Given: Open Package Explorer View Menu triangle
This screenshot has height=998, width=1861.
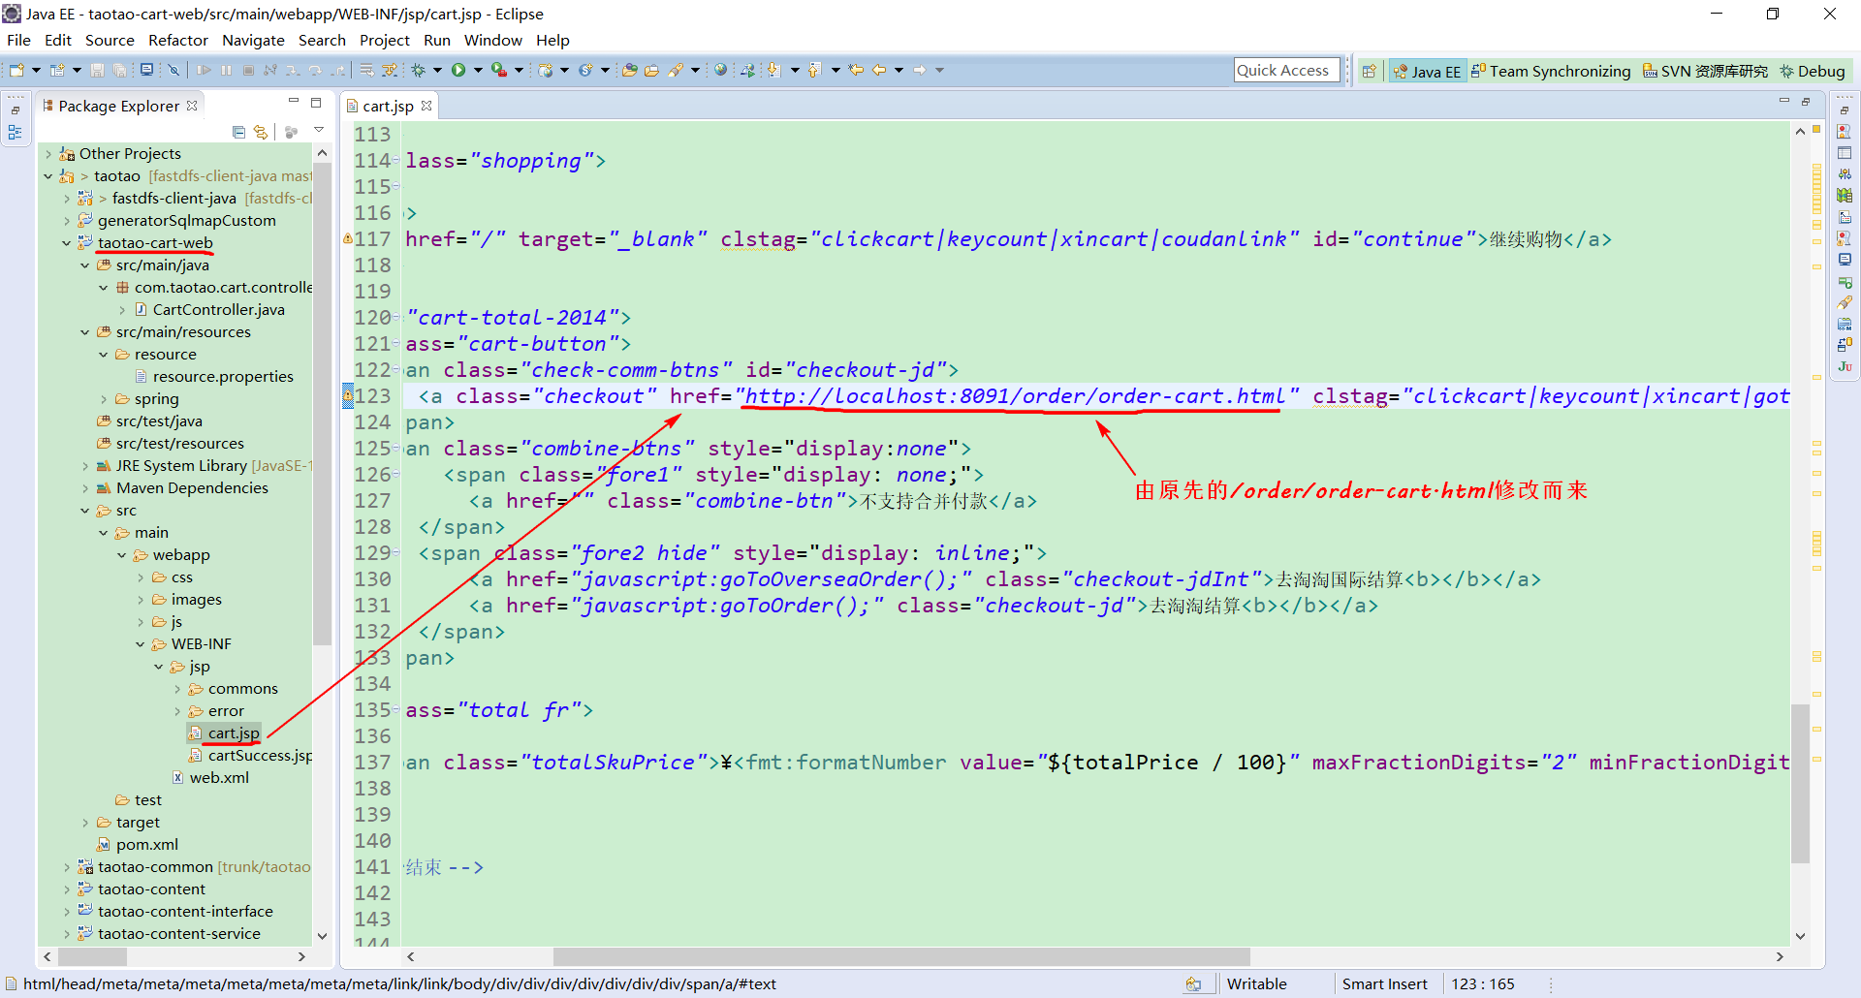Looking at the screenshot, I should coord(319,130).
